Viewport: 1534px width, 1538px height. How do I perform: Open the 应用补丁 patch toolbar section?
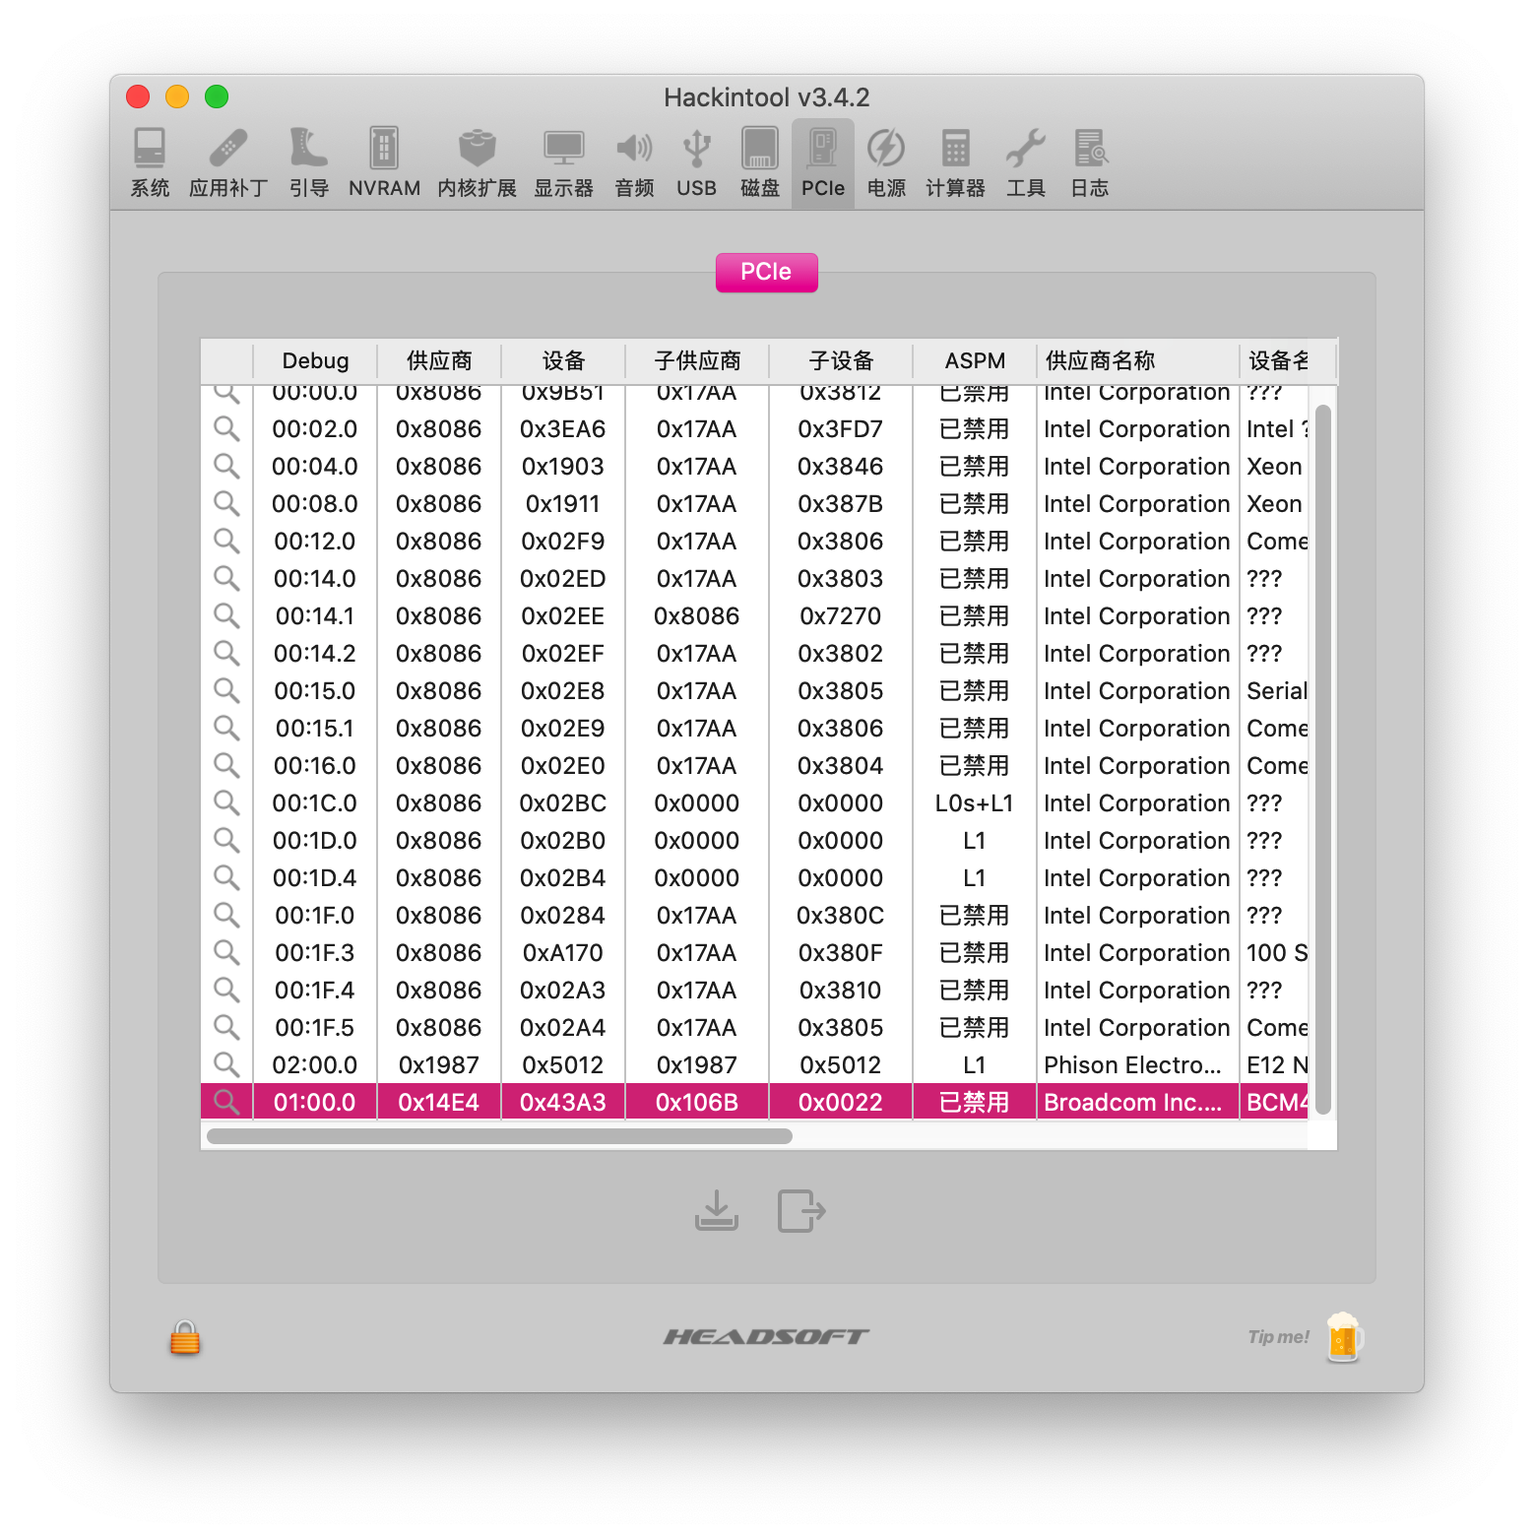click(228, 162)
